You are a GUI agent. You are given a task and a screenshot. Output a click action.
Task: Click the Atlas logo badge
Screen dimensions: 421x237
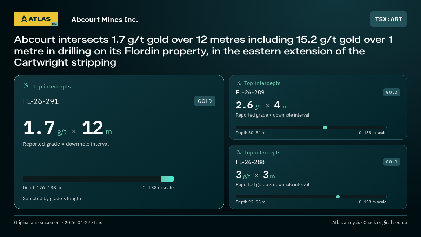tap(36, 19)
